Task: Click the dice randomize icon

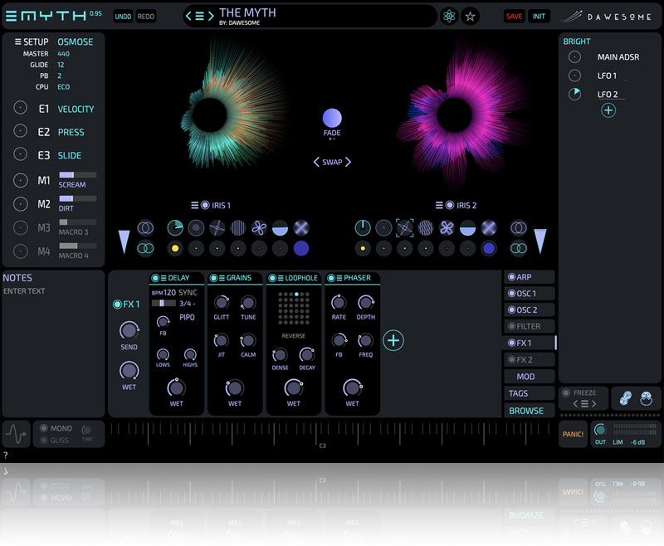Action: tap(624, 398)
